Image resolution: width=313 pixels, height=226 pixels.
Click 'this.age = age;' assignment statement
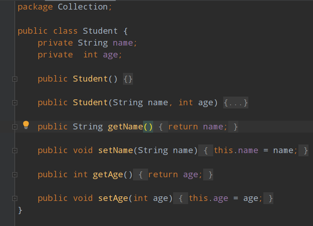tap(226, 198)
